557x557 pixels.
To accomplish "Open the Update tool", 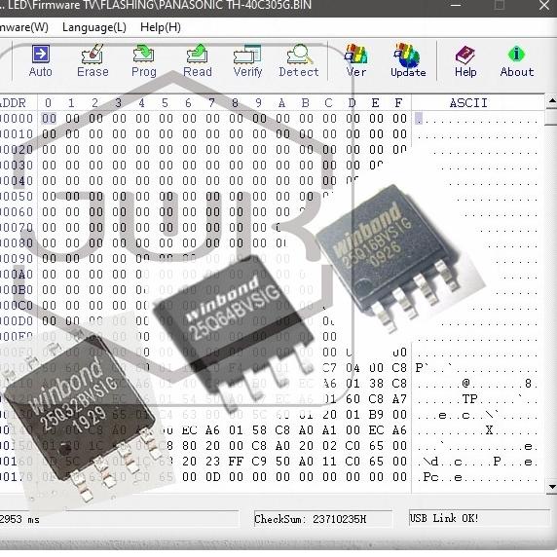I will click(408, 61).
